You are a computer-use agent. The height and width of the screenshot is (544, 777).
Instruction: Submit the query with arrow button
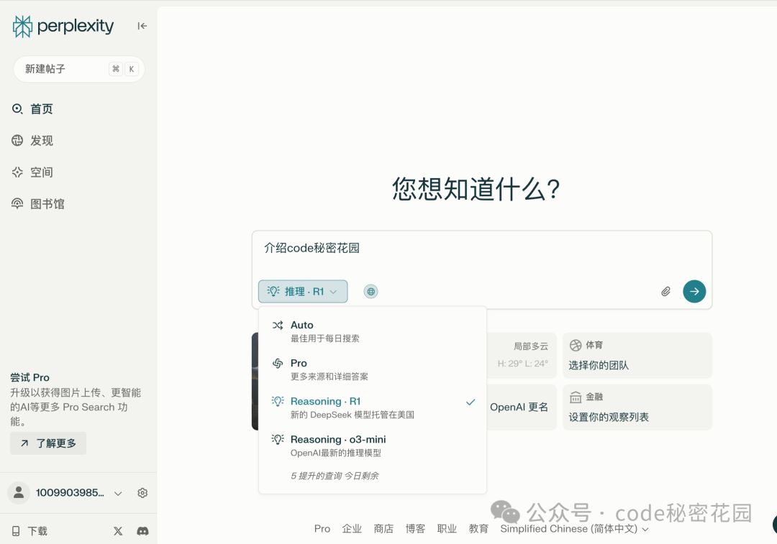point(694,292)
